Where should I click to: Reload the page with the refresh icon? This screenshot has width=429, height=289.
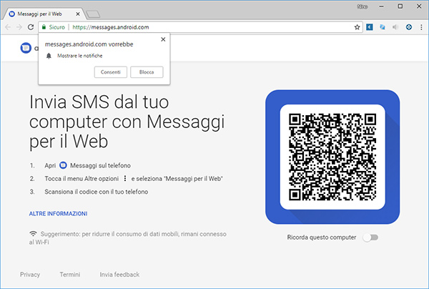31,27
